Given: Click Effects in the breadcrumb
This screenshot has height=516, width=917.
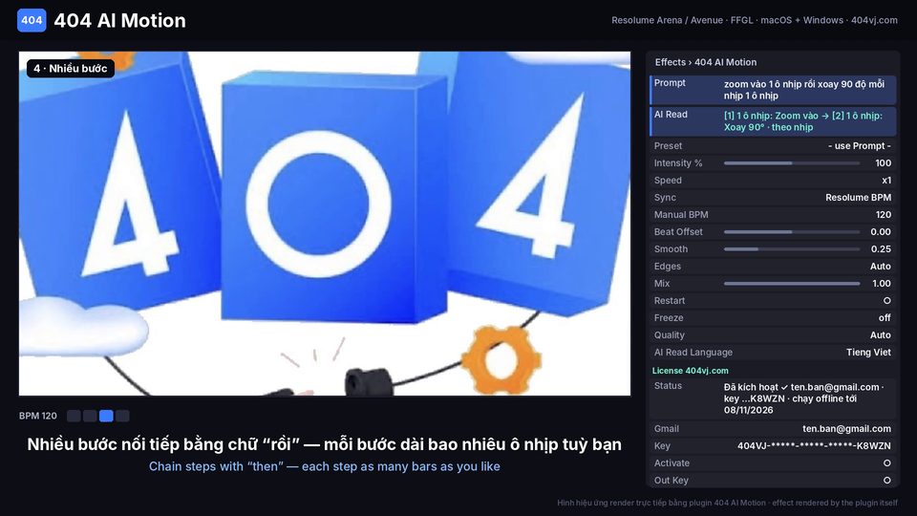Looking at the screenshot, I should pyautogui.click(x=670, y=62).
